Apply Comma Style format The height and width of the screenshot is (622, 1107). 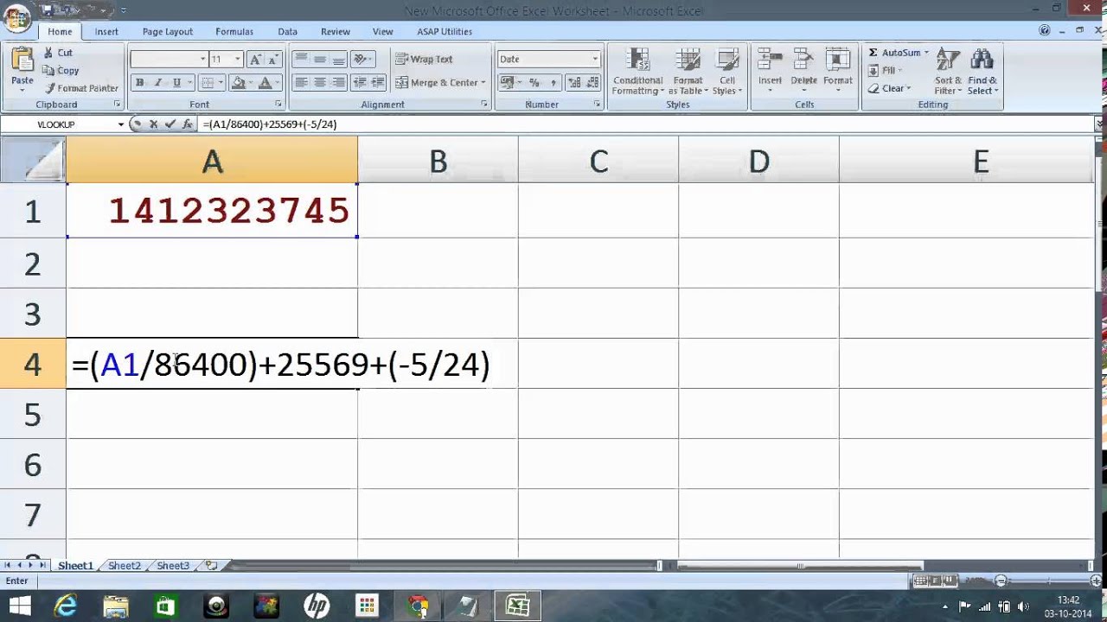[x=553, y=83]
